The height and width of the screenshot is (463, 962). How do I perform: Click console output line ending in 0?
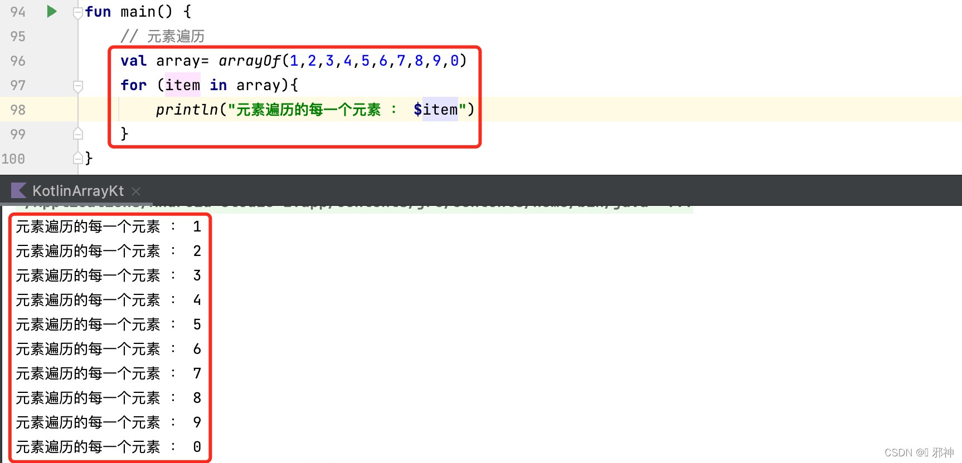coord(109,447)
